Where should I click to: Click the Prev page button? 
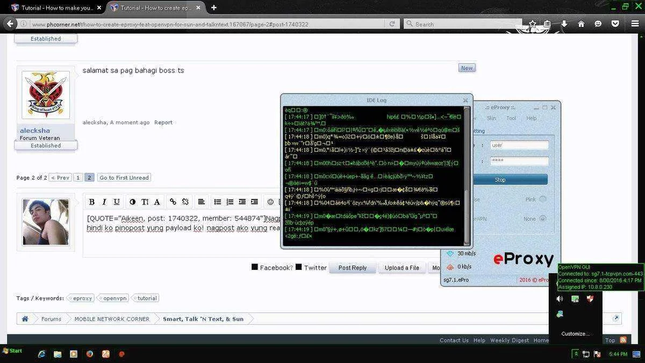[60, 177]
